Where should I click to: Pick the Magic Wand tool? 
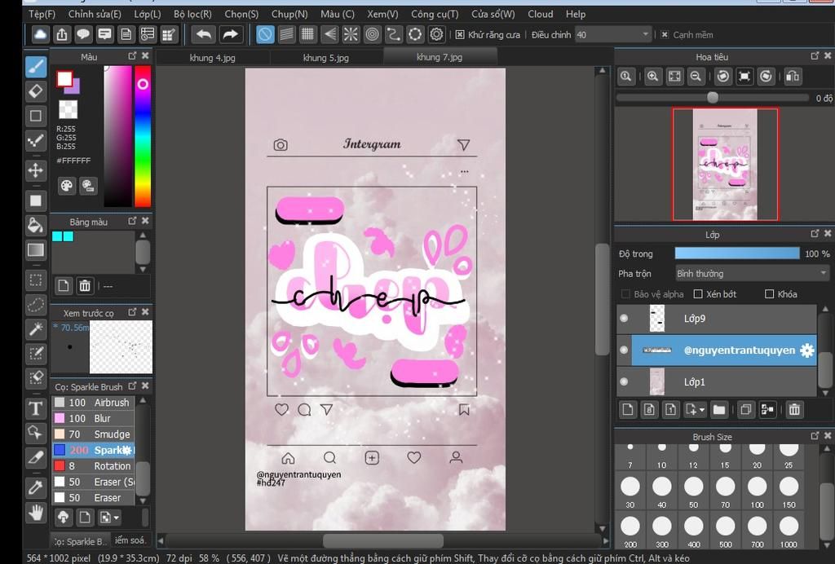[x=36, y=329]
